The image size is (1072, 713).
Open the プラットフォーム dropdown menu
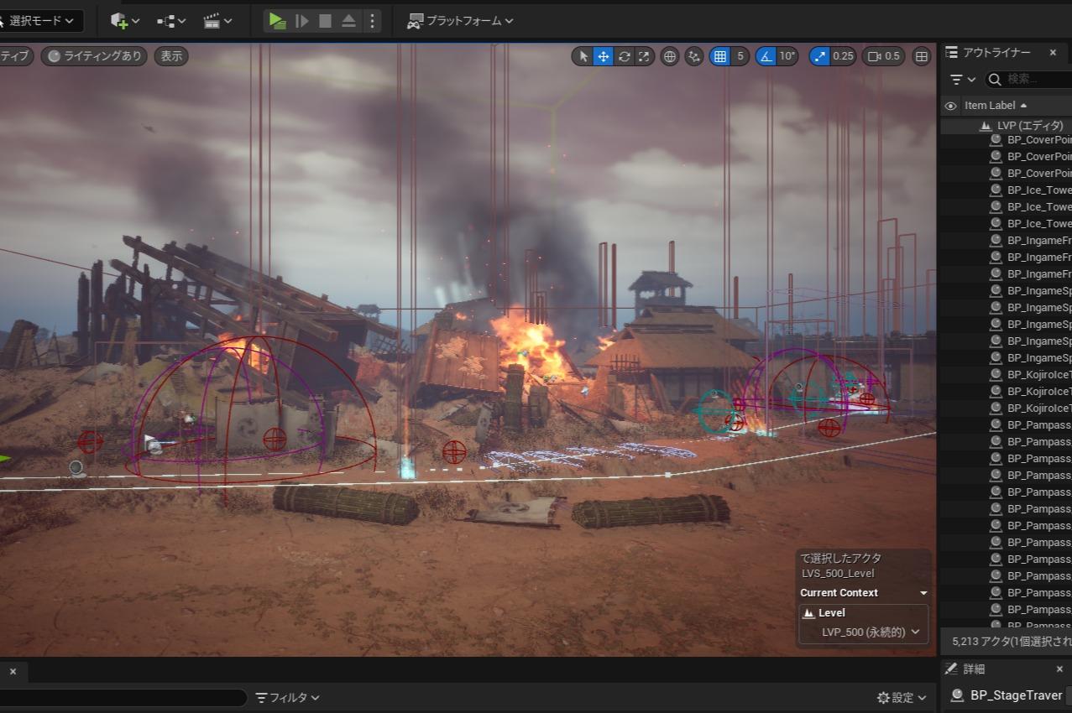[461, 21]
